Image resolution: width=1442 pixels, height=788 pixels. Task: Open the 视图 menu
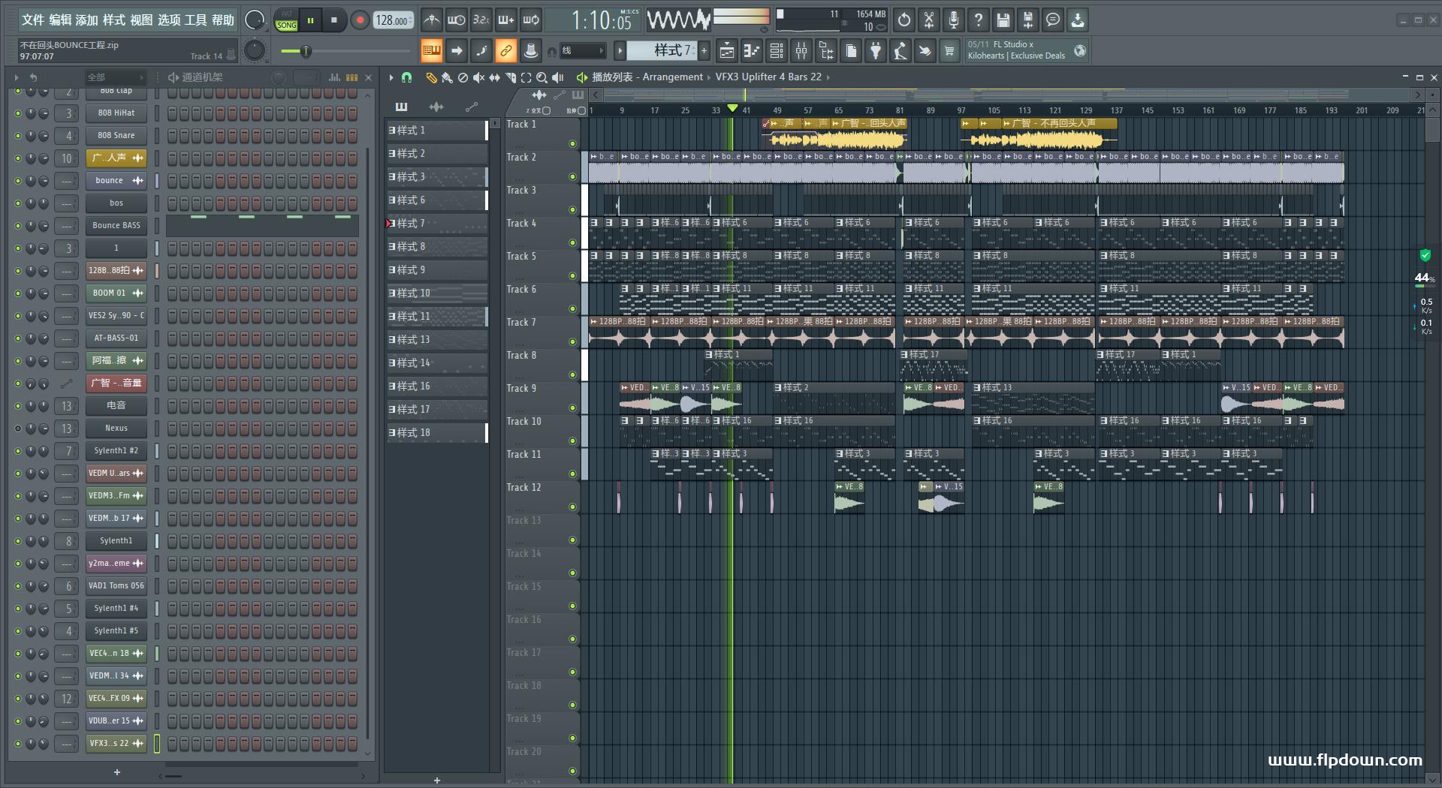141,20
